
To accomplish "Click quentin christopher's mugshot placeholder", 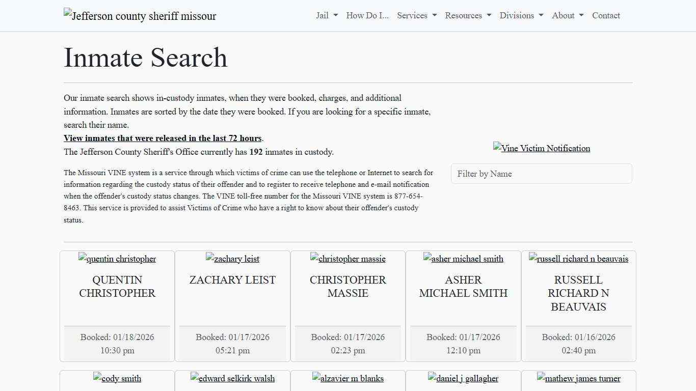I will pos(117,259).
